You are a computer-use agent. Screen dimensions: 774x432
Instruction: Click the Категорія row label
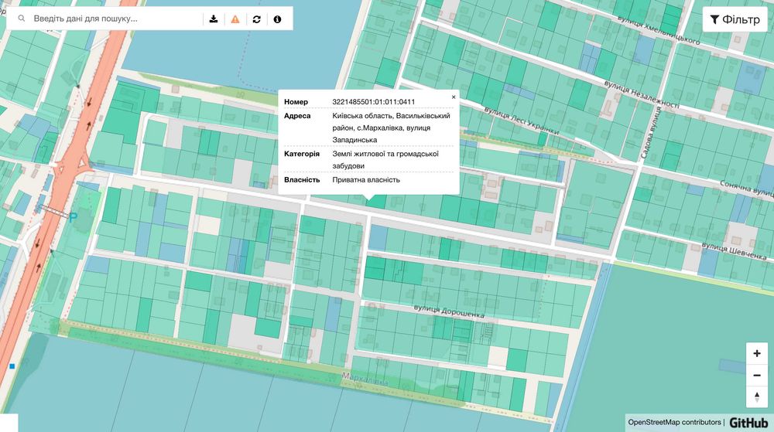302,154
